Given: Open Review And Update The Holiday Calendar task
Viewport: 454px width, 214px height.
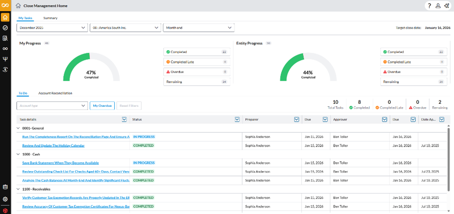Looking at the screenshot, I should 53,146.
